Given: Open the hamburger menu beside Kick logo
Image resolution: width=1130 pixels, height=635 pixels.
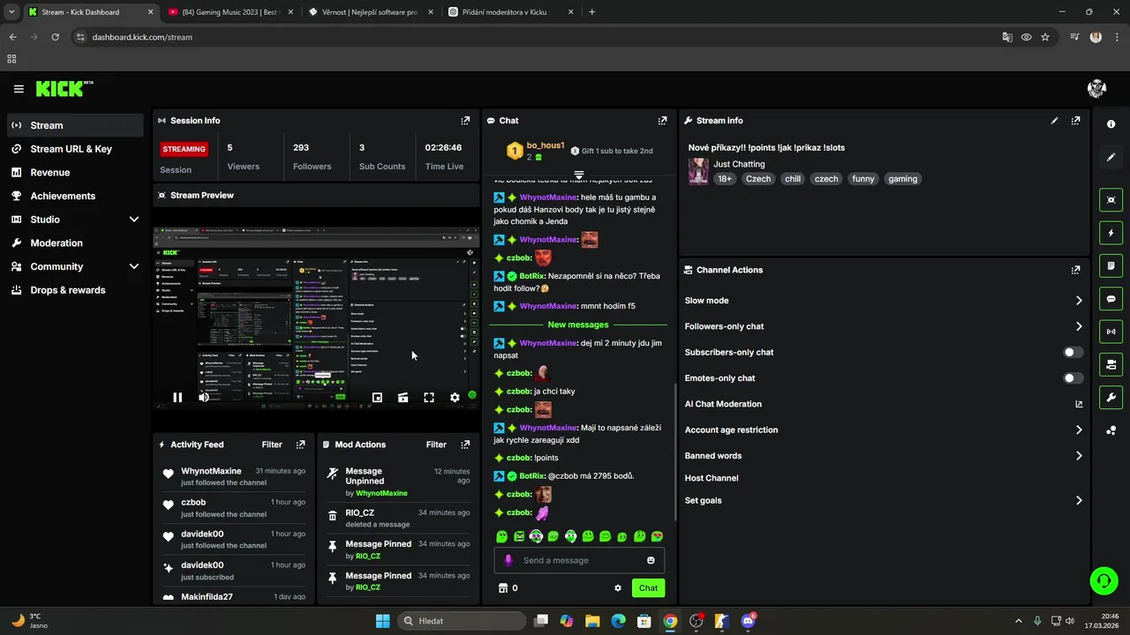Looking at the screenshot, I should tap(19, 89).
